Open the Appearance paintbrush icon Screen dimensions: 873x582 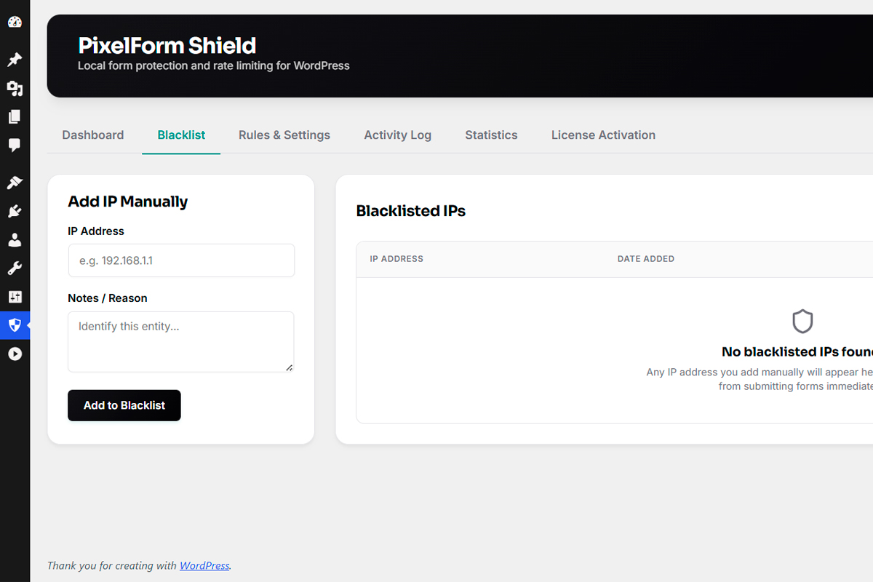[15, 183]
